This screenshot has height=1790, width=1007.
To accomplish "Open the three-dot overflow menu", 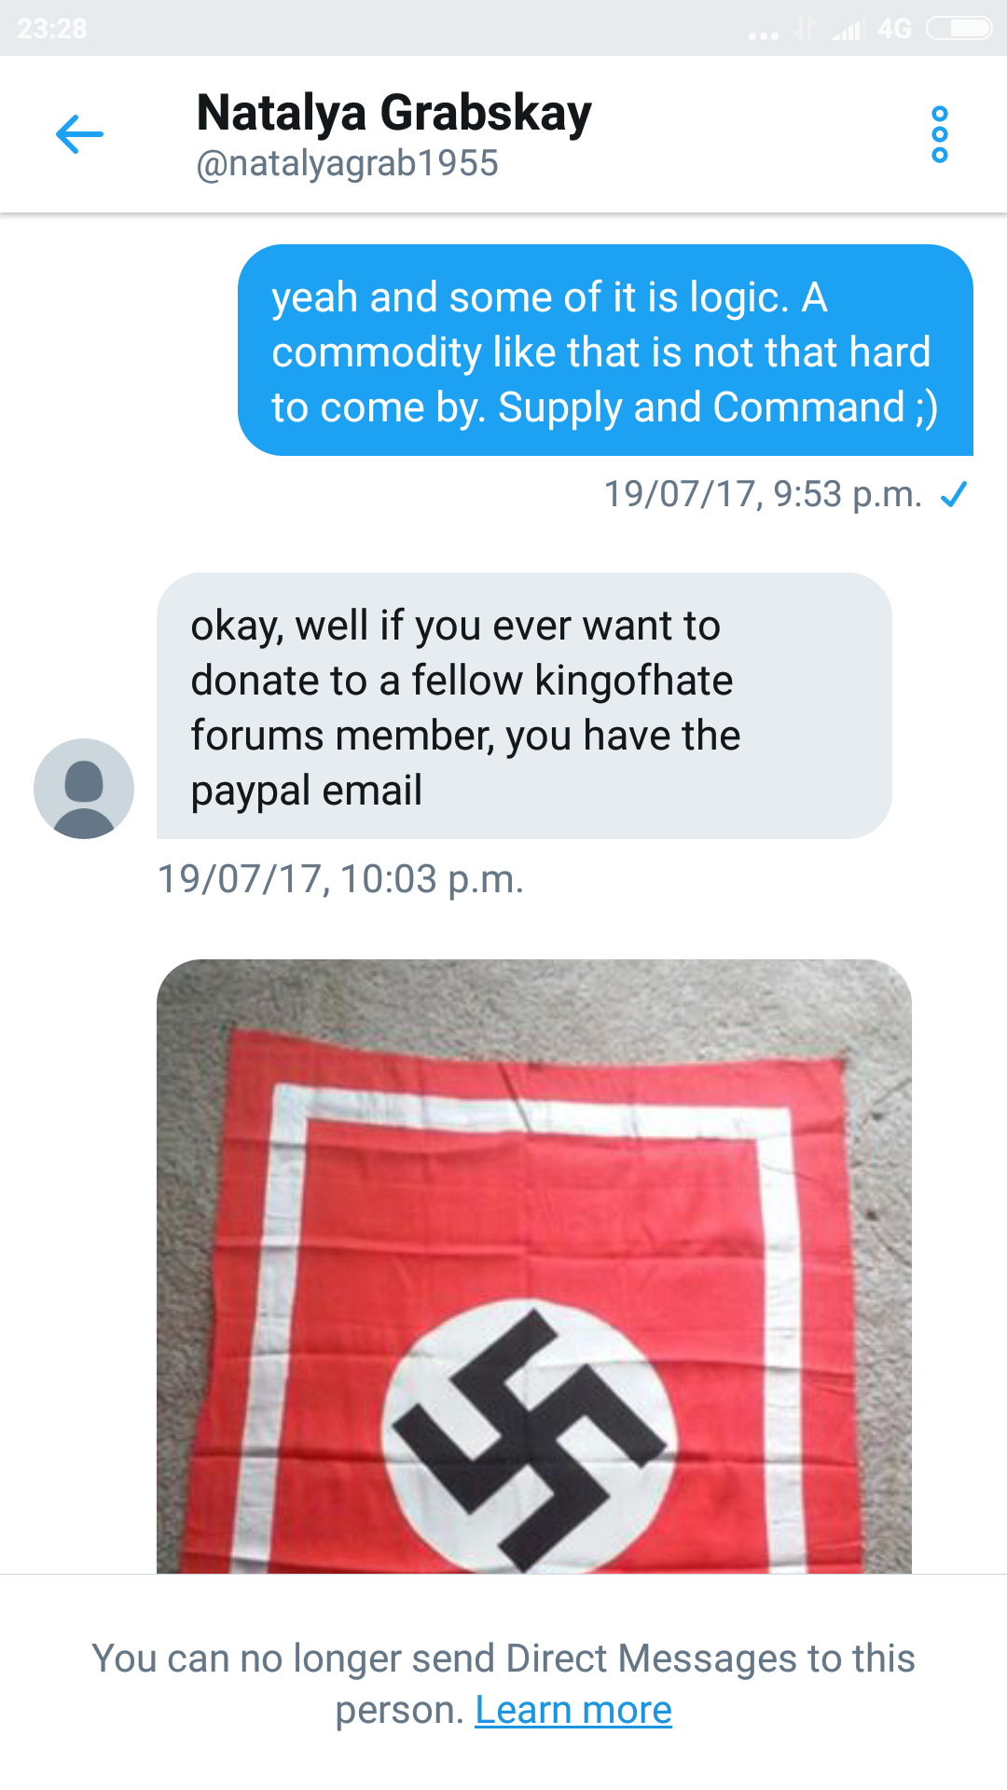I will (x=940, y=134).
